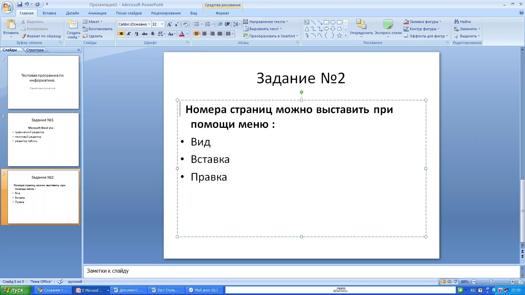The image size is (525, 295).
Task: Set font color with the red A
Action: coord(182,34)
